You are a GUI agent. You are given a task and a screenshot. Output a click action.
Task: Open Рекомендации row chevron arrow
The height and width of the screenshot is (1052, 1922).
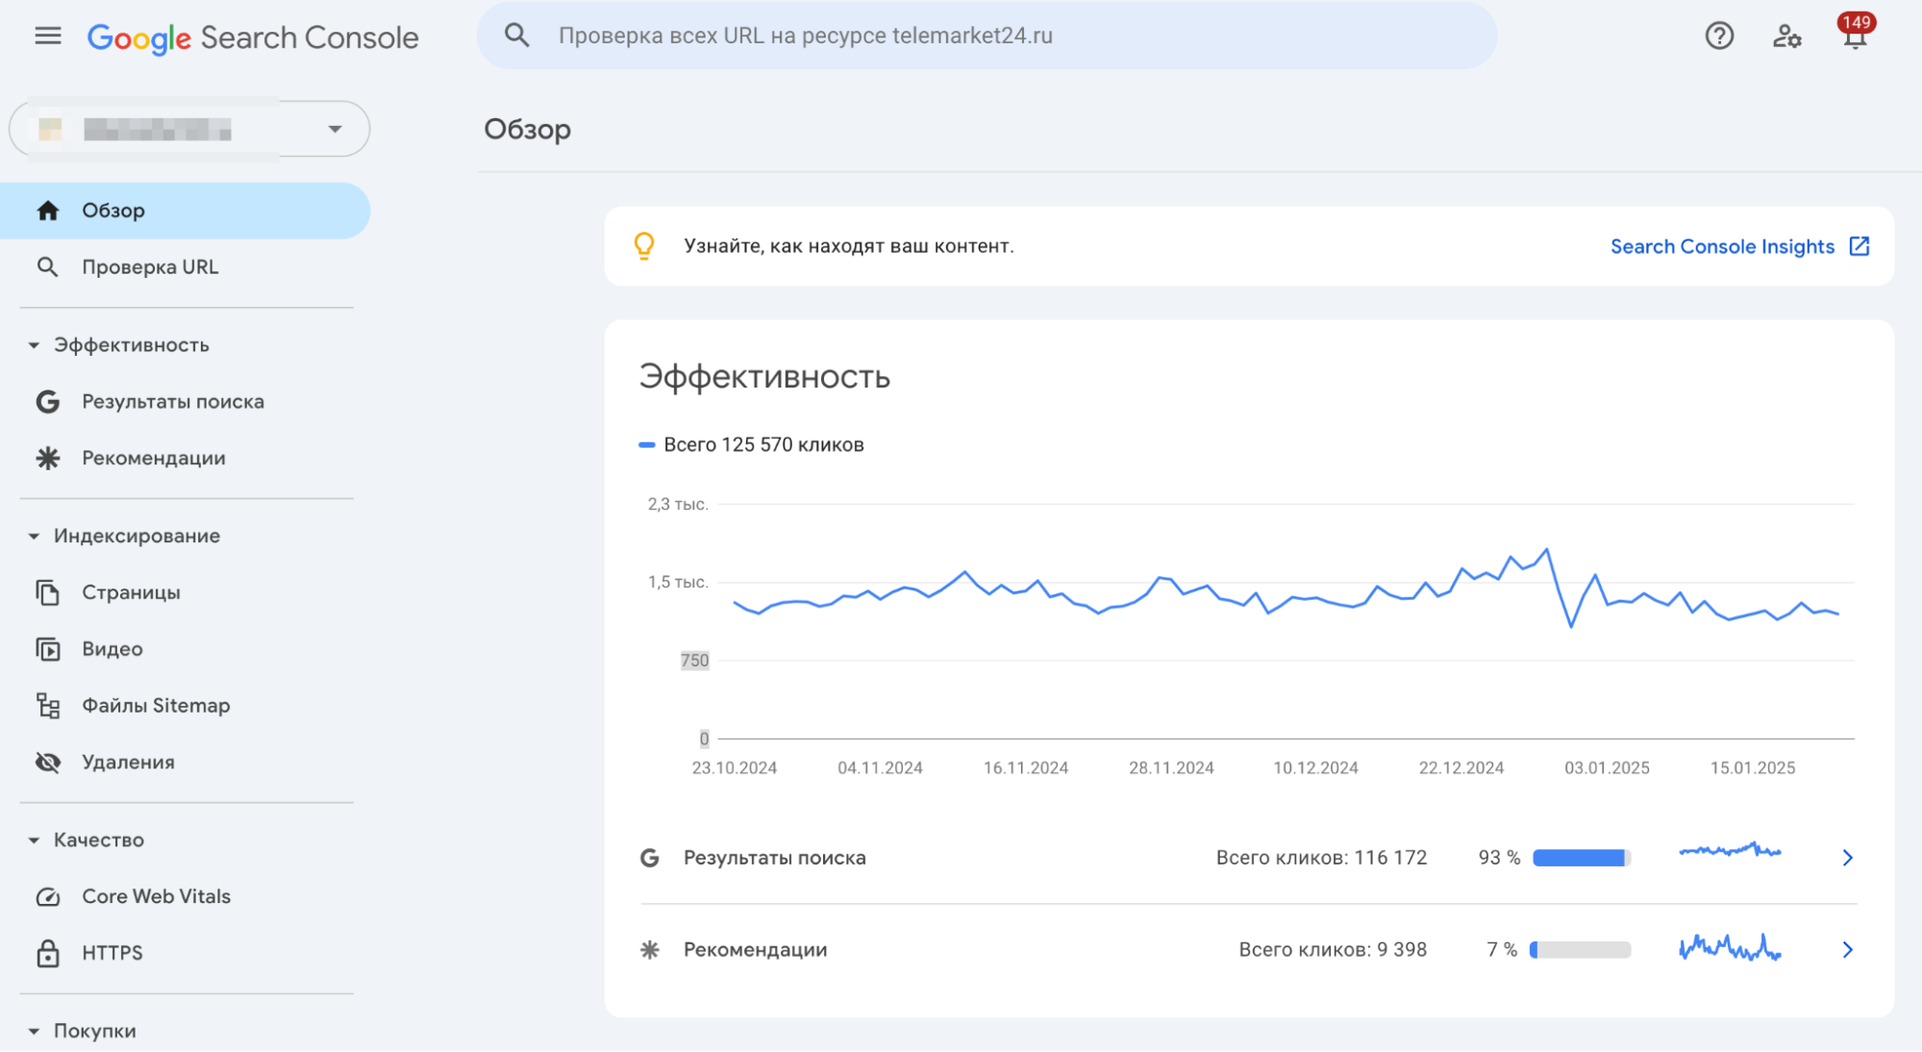[x=1847, y=950]
